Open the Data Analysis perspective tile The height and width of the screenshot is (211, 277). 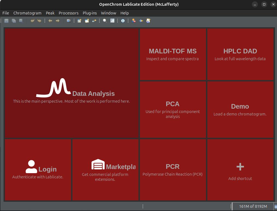72,83
